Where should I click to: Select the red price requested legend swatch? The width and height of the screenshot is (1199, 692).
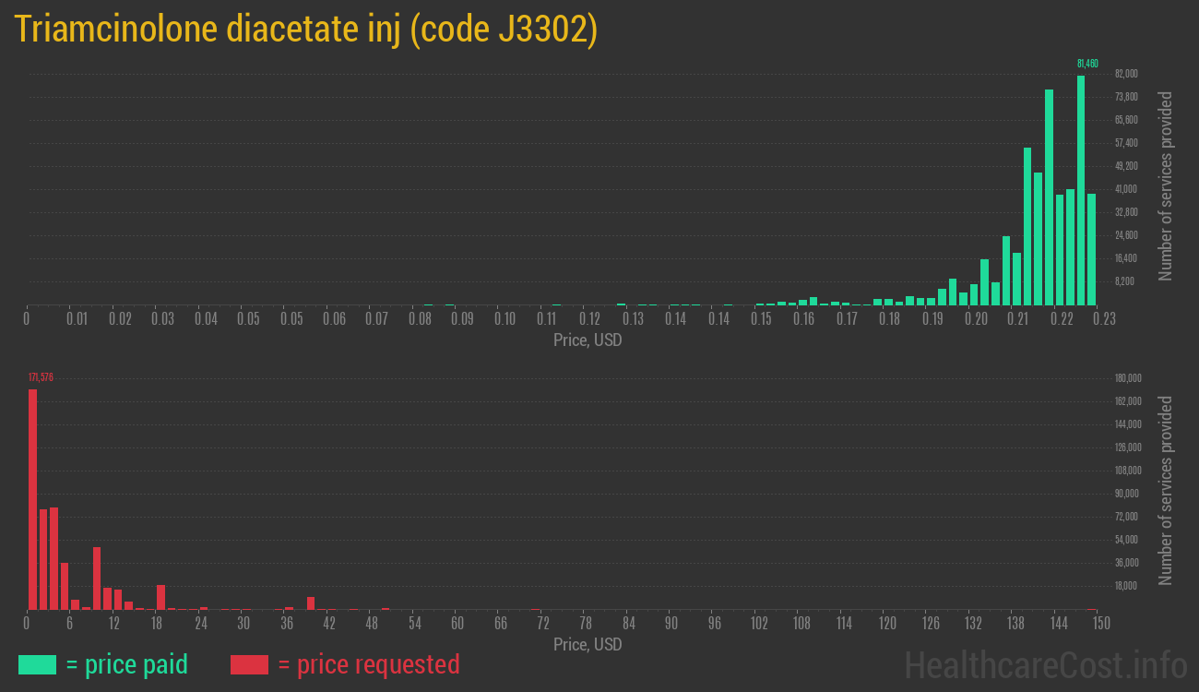pyautogui.click(x=249, y=664)
